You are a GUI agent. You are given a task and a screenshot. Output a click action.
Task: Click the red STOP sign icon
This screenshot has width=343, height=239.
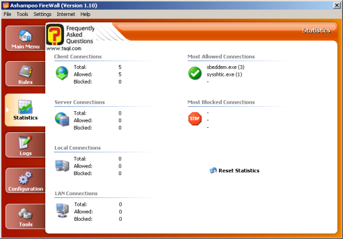coord(195,119)
